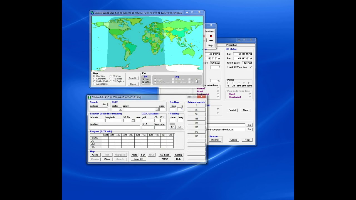Screen dimensions: 356x200
Task: Click the ww button in the small window
Action: (211, 41)
